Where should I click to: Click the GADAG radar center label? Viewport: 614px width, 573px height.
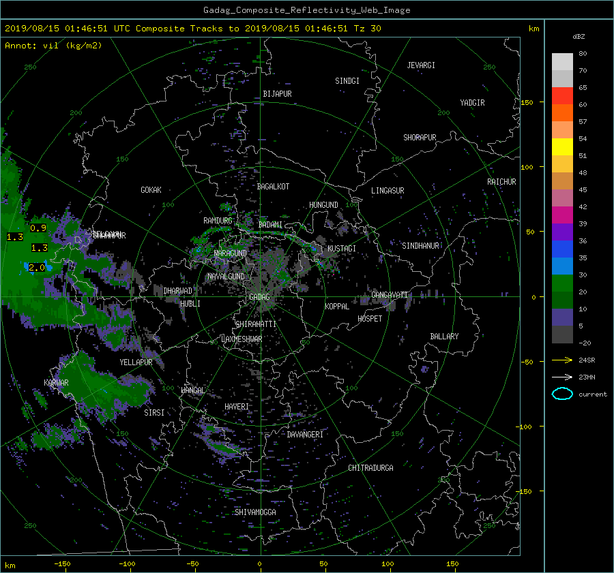(260, 297)
